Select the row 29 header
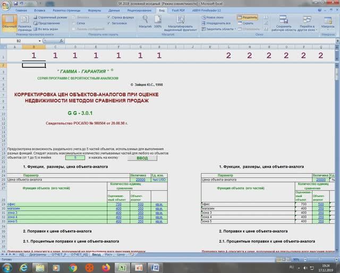340x273 pixels. (x=4, y=204)
